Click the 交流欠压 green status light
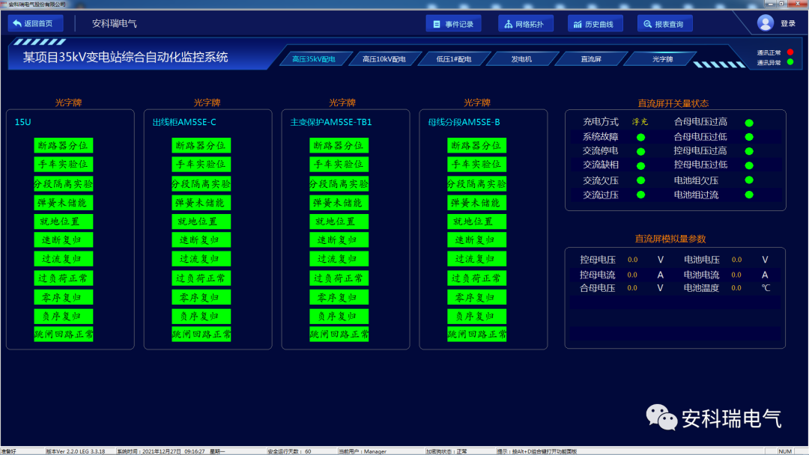The image size is (809, 455). click(640, 180)
